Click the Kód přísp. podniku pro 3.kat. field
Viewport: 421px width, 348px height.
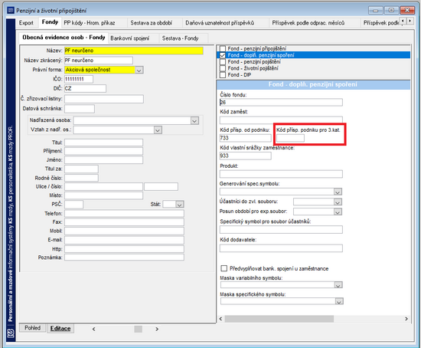pyautogui.click(x=290, y=138)
